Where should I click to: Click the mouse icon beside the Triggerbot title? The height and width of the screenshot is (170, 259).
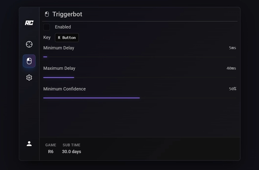[x=47, y=14]
